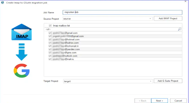
Task: Uncheck the @hotmail.com mailbox
Action: click(x=50, y=39)
